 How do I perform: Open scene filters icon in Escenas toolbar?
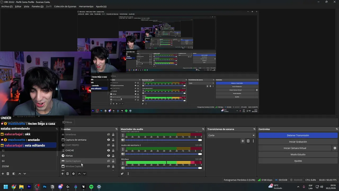[x=14, y=174]
